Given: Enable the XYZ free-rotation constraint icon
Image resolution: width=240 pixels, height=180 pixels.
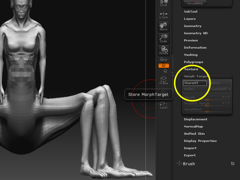Looking at the screenshot, I should pos(163,60).
